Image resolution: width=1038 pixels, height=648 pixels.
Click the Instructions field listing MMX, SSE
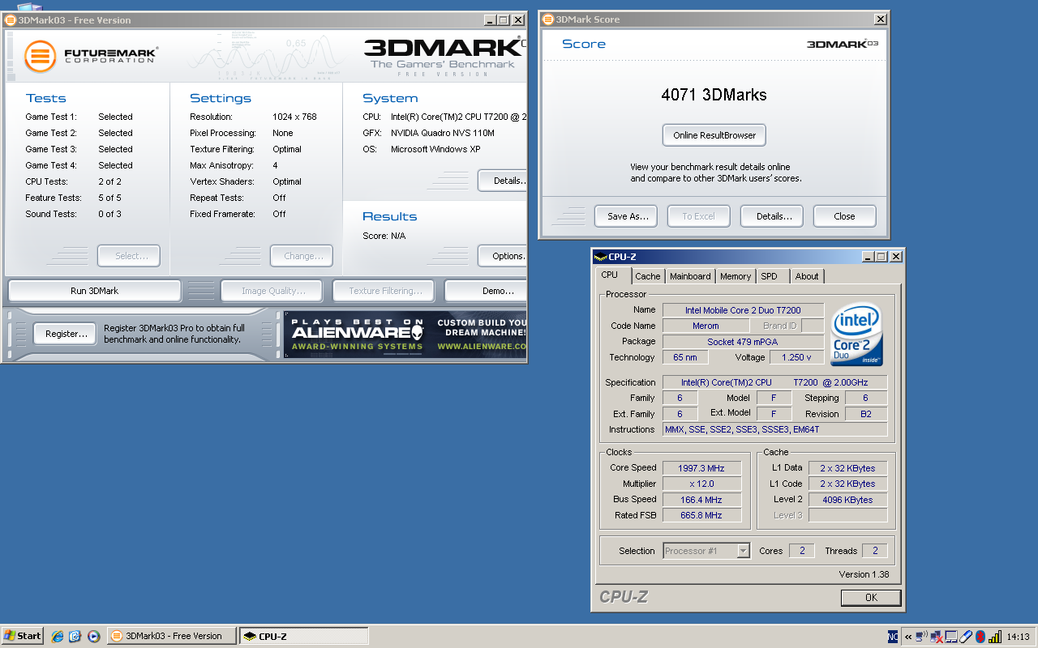(x=775, y=429)
